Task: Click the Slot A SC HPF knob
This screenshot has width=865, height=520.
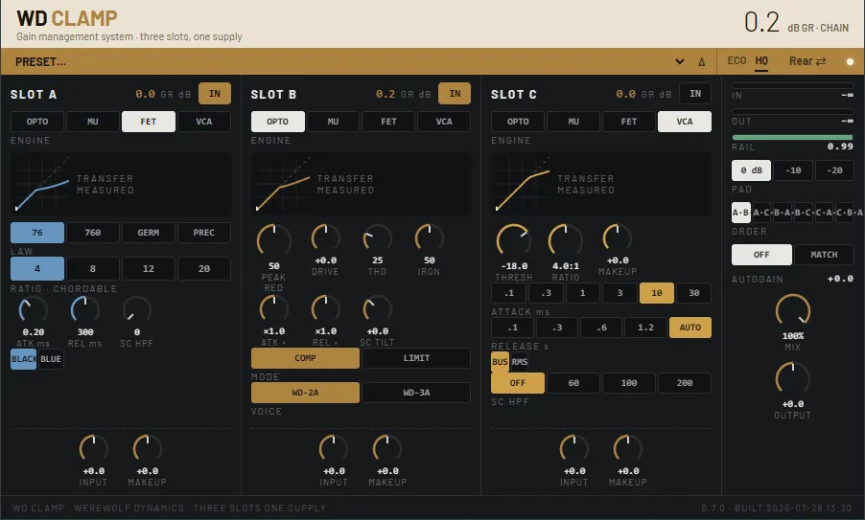Action: pos(137,310)
